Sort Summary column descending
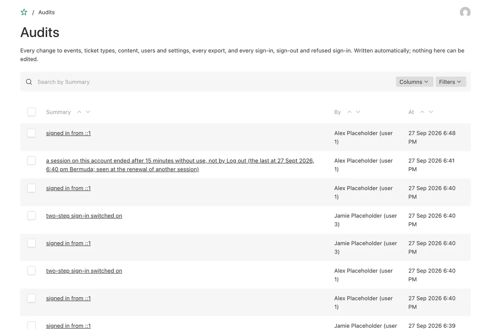The image size is (484, 329). point(88,112)
